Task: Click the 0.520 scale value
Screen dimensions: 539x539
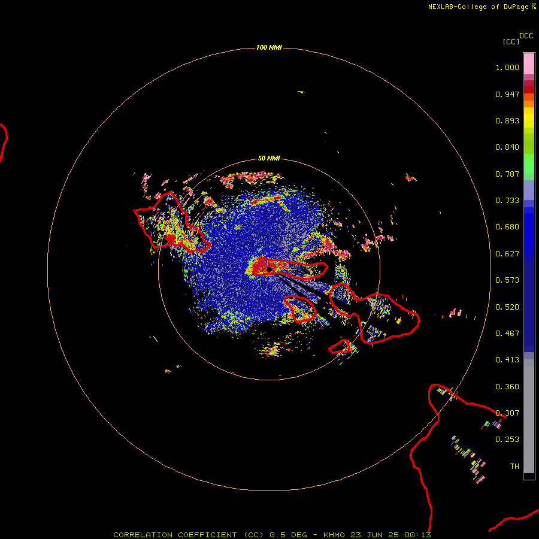Action: point(507,307)
